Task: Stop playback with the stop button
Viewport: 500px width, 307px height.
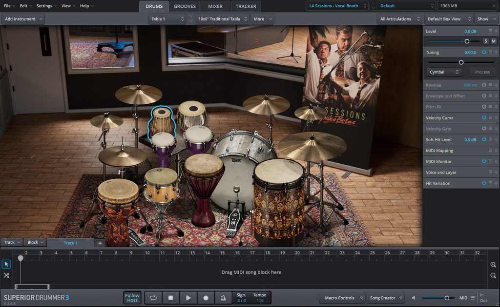Action: point(170,298)
